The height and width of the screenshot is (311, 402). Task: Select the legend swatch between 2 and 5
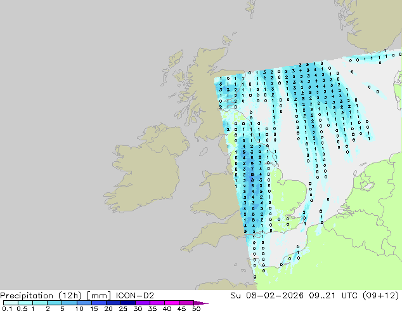pyautogui.click(x=55, y=303)
